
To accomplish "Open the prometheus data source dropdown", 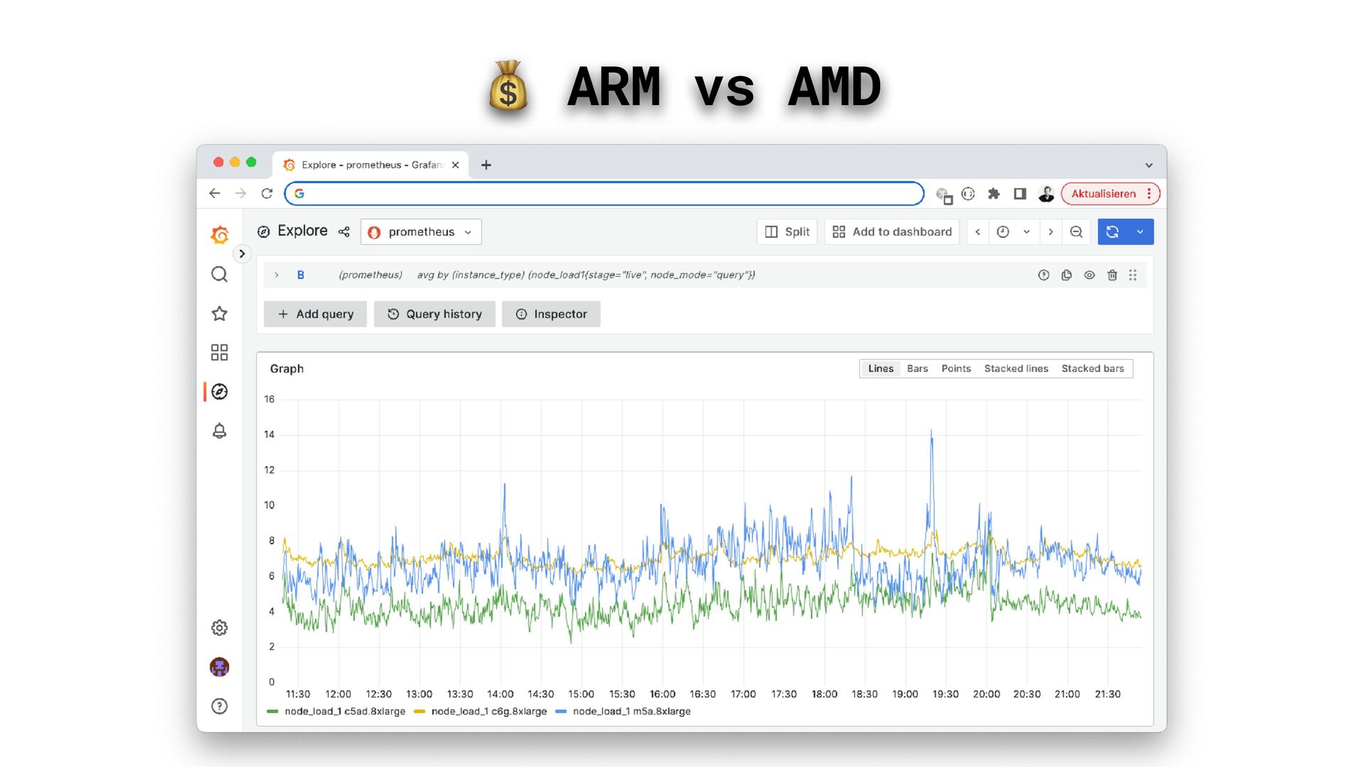I will tap(421, 232).
